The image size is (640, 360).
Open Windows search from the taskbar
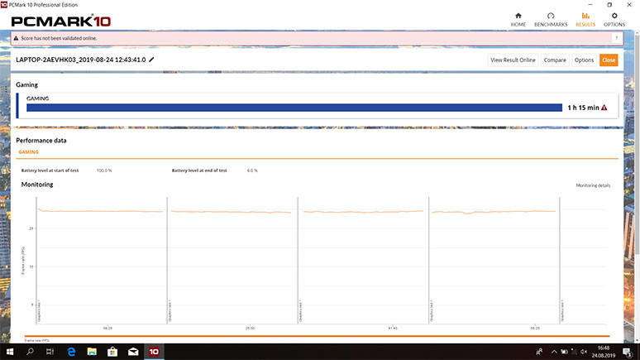(30, 352)
